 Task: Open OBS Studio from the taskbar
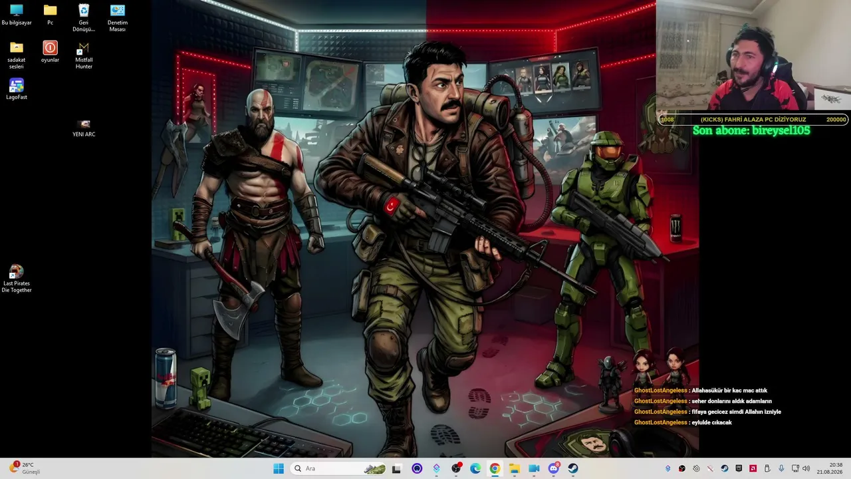tap(456, 468)
